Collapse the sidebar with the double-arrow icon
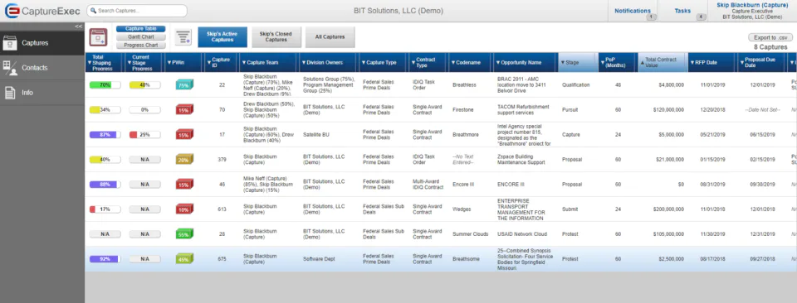Image resolution: width=797 pixels, height=303 pixels. click(78, 26)
